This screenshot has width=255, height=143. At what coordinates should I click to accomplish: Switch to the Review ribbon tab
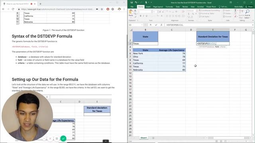pyautogui.click(x=185, y=7)
